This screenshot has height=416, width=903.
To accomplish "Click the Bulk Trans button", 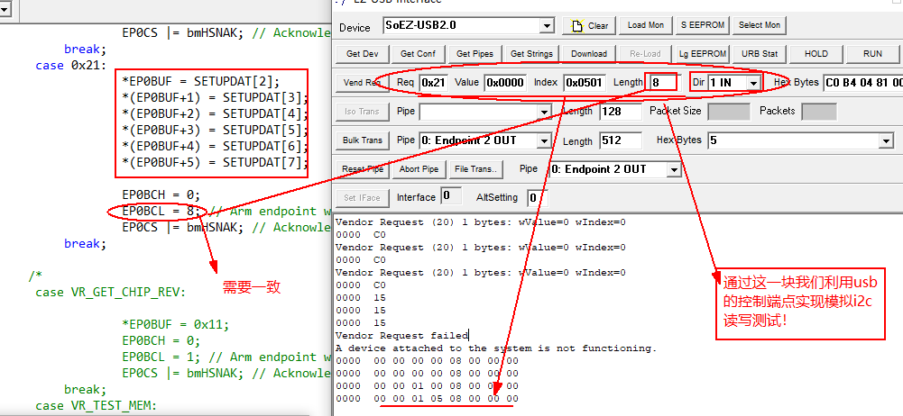I will point(363,140).
